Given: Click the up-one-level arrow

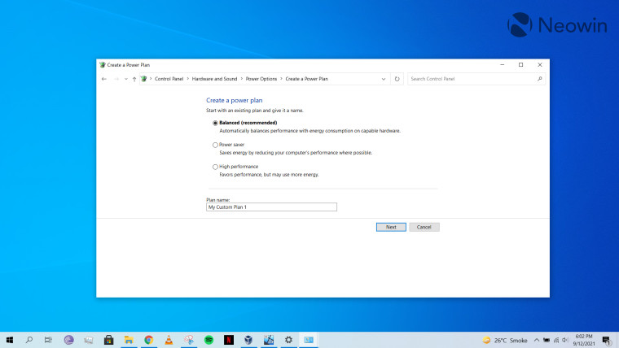Looking at the screenshot, I should 134,79.
